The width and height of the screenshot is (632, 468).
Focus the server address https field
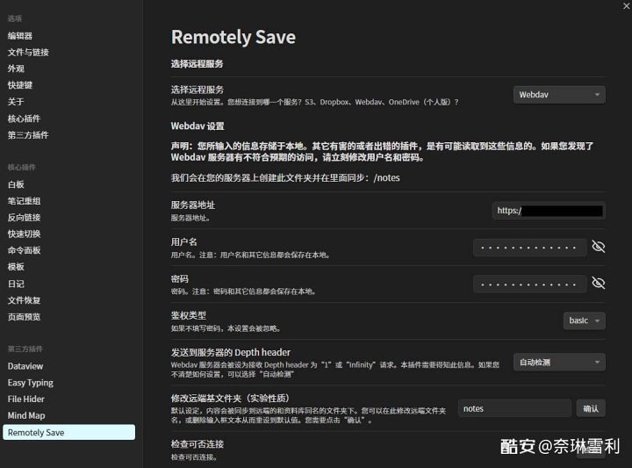click(549, 211)
